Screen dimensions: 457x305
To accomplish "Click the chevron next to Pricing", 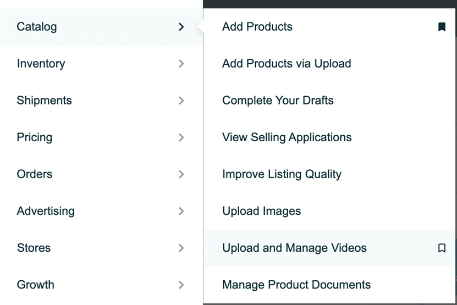I will [181, 137].
